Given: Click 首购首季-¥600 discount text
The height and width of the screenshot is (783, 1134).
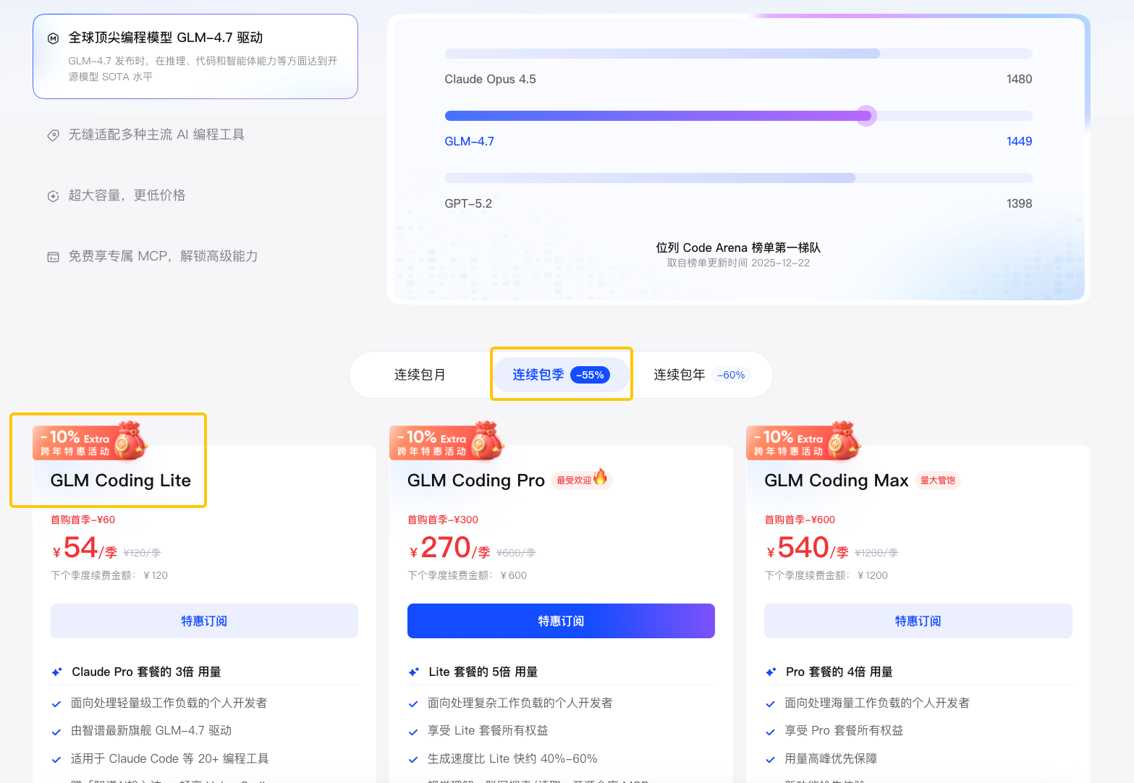Looking at the screenshot, I should 800,520.
